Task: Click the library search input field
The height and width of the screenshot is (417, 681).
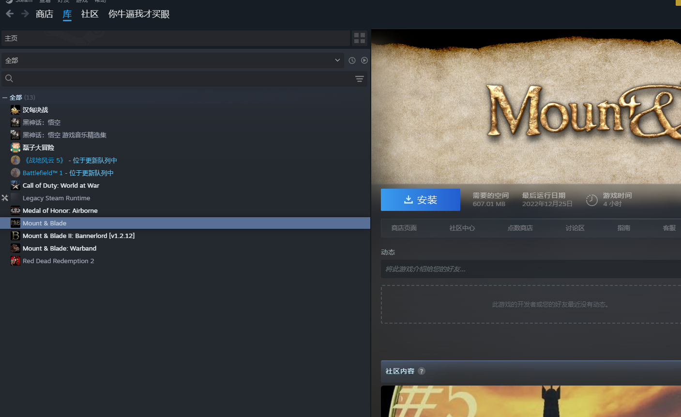Action: click(184, 79)
